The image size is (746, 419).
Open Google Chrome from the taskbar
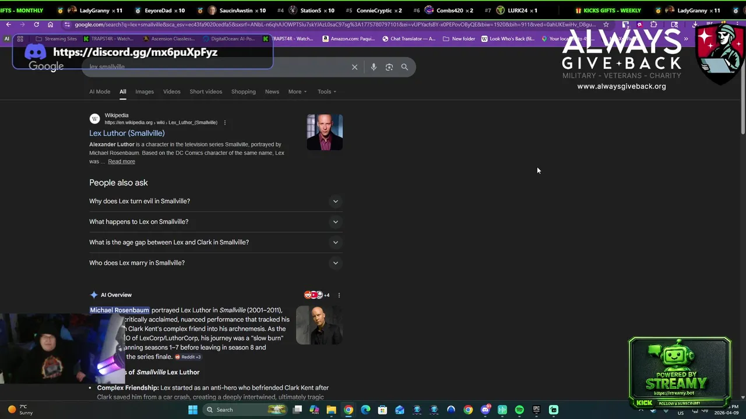click(x=348, y=410)
